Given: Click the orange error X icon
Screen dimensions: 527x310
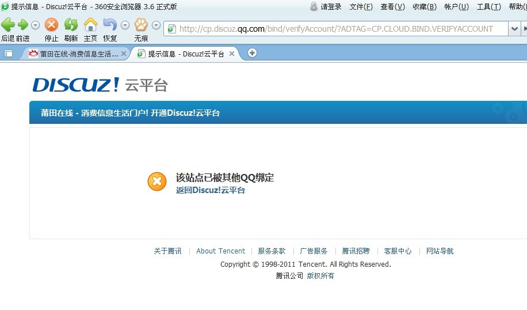Looking at the screenshot, I should point(157,182).
